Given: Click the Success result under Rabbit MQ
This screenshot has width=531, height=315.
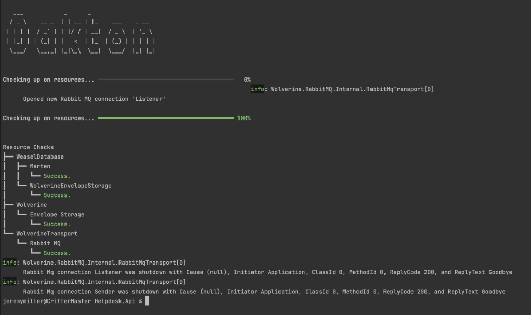Looking at the screenshot, I should 57,253.
